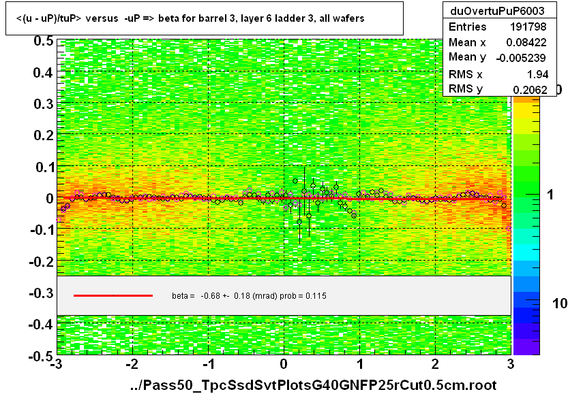568x394 pixels.
Task: Click the x-axis label 2
Action: tap(435, 364)
